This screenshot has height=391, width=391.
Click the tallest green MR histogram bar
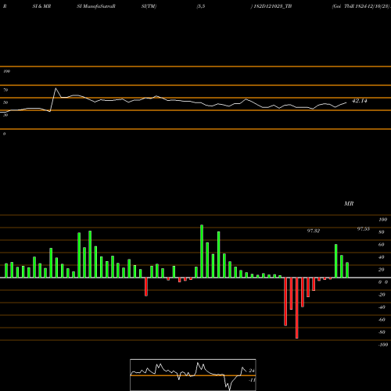click(202, 251)
